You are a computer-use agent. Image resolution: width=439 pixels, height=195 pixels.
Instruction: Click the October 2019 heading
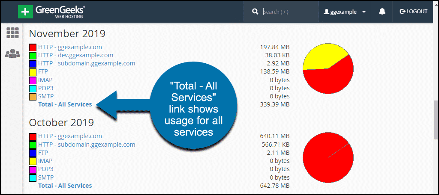pyautogui.click(x=61, y=123)
